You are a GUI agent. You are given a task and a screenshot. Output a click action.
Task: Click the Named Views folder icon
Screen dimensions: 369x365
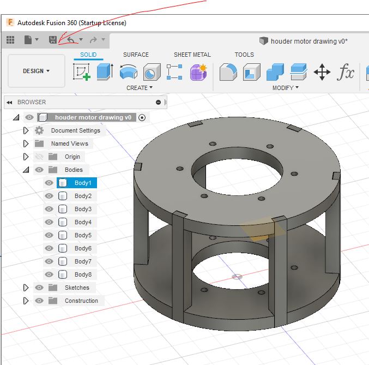click(39, 143)
